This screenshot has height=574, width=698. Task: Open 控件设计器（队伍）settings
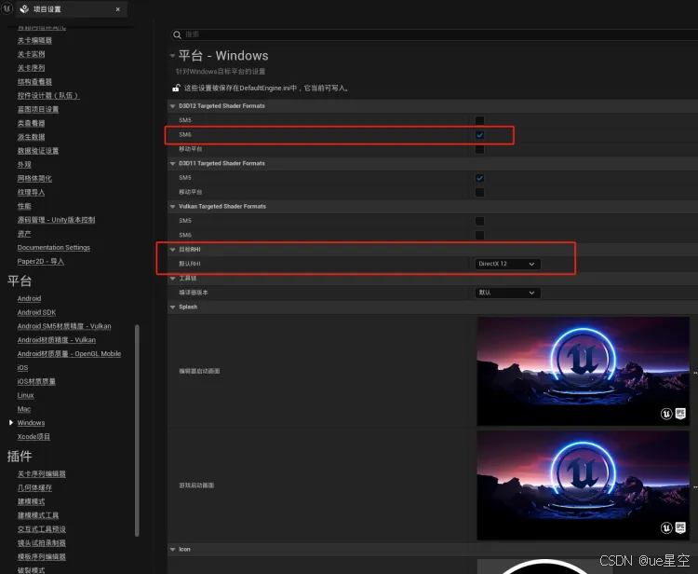coord(48,96)
